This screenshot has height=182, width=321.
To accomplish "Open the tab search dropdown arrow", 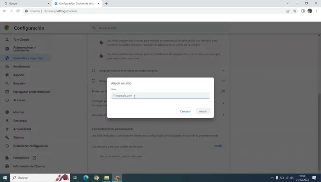I will pyautogui.click(x=287, y=3).
